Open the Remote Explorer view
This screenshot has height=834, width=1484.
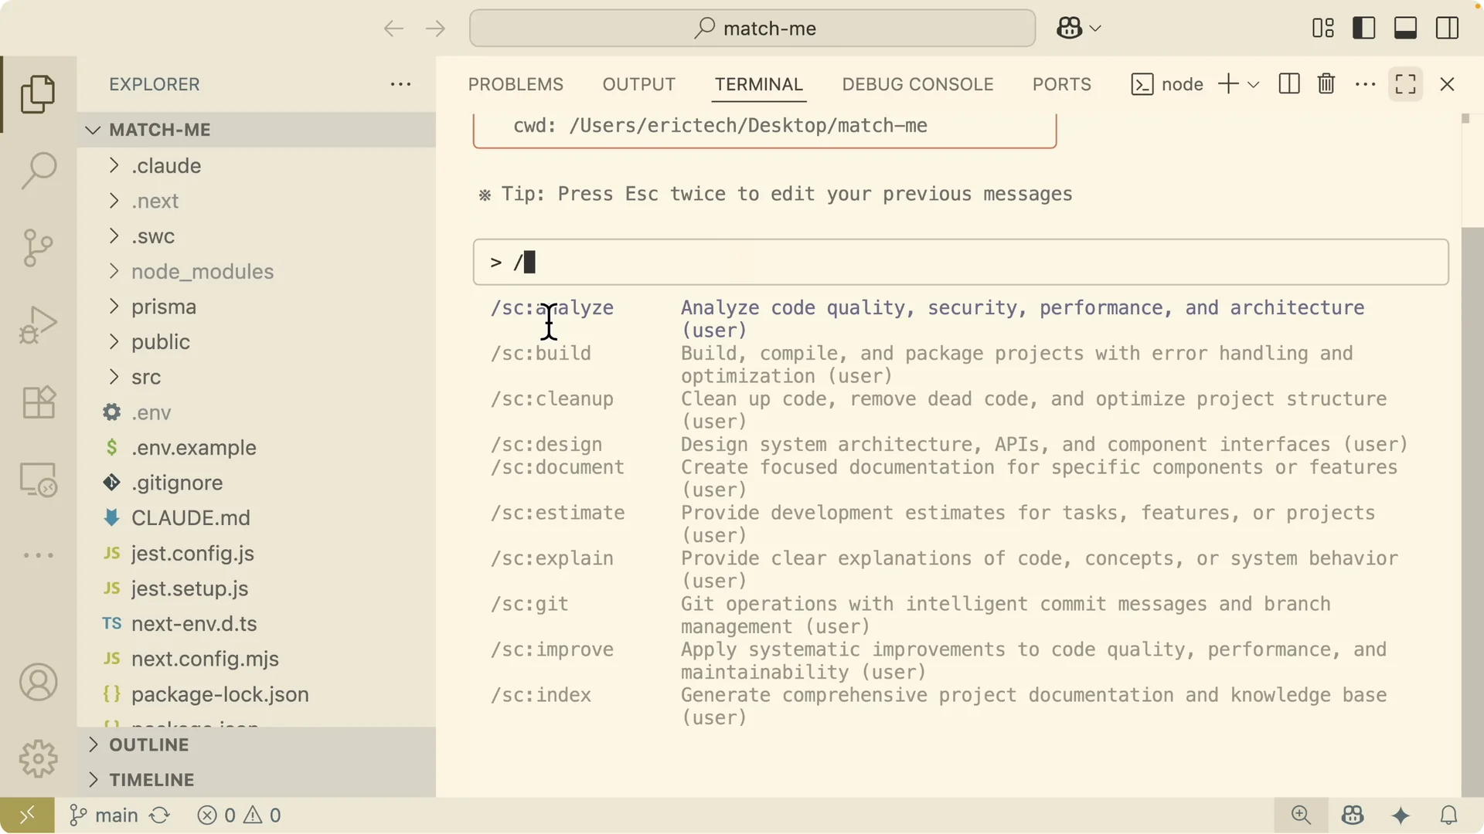[38, 480]
